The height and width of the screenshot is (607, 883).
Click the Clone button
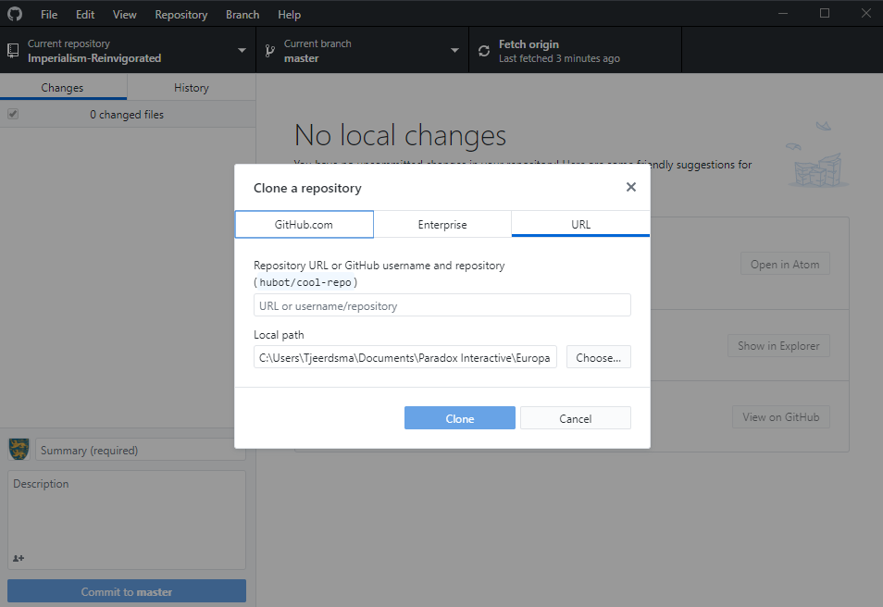click(x=459, y=418)
